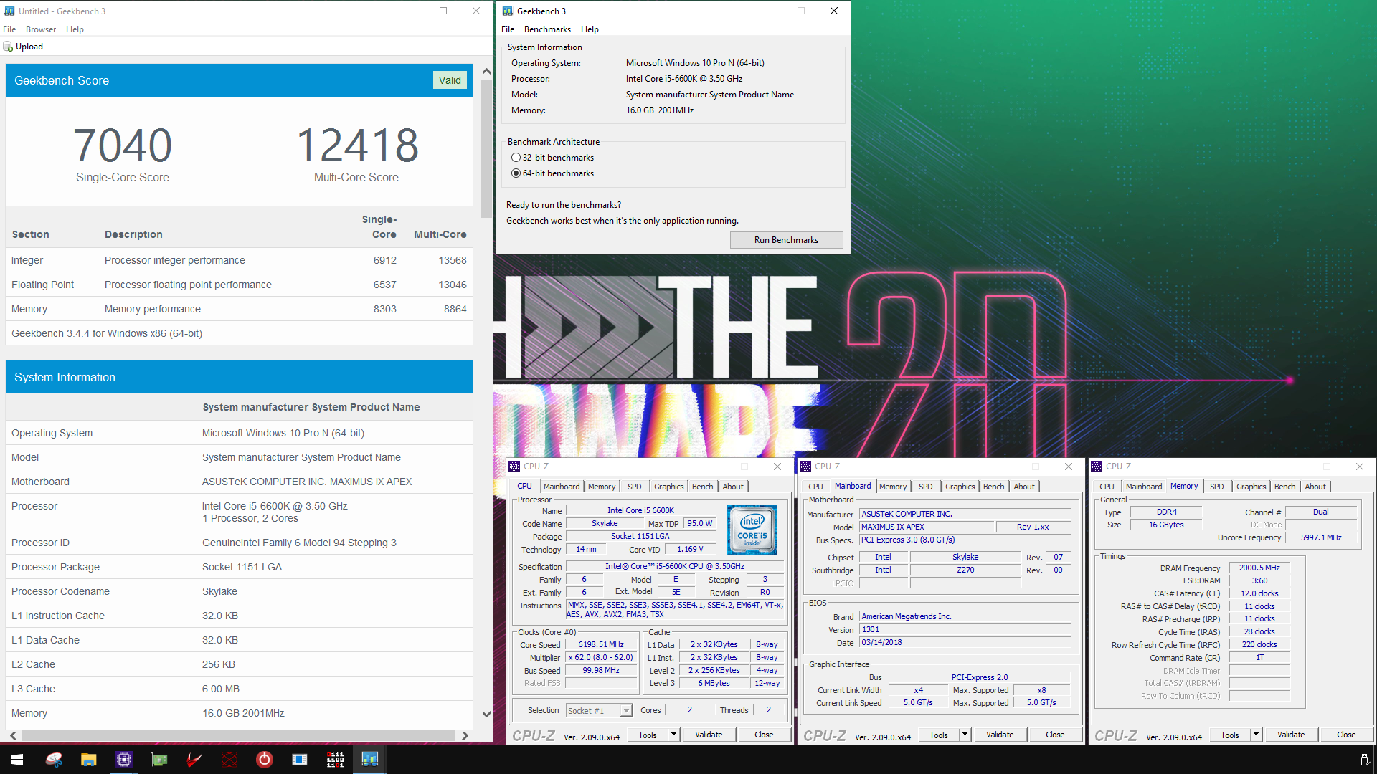
Task: Switch to About tab in Memory window
Action: [x=1315, y=487]
